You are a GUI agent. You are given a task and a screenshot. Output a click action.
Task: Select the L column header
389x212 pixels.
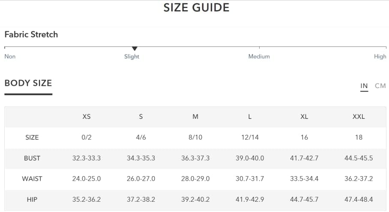(x=250, y=117)
